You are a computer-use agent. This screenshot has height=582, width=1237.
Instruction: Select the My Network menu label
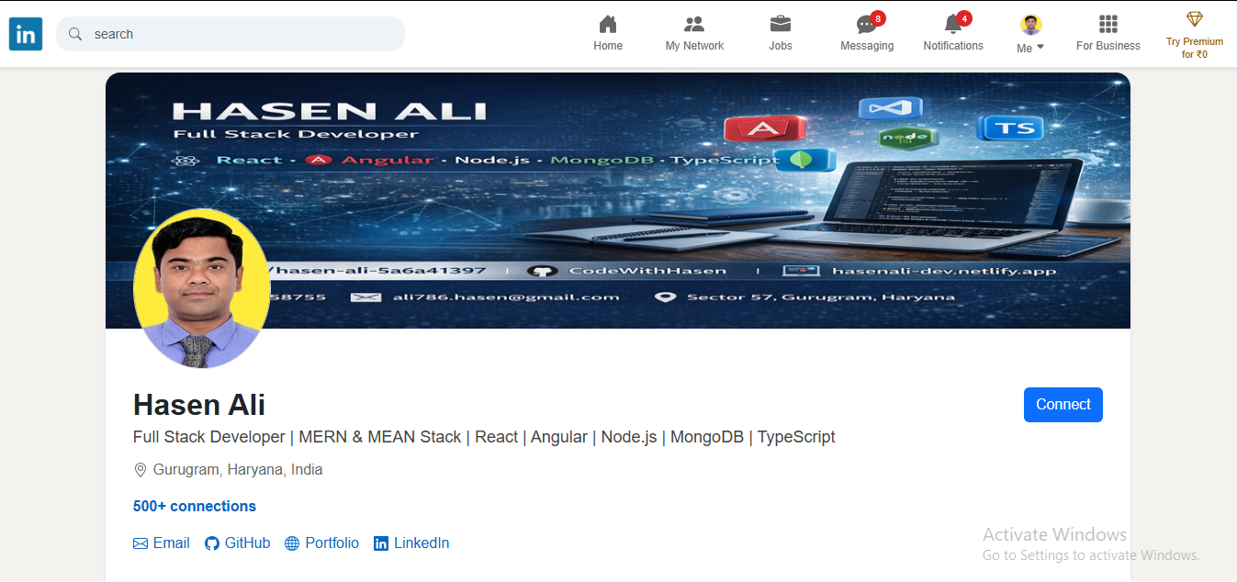(694, 46)
